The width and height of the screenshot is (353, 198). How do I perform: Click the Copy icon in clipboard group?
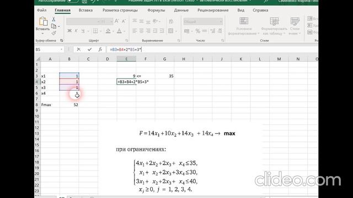click(54, 26)
